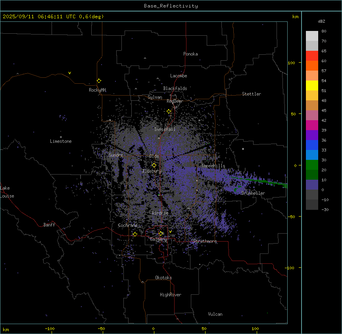Click the white caret marker left of Lacombe

[x=158, y=79]
